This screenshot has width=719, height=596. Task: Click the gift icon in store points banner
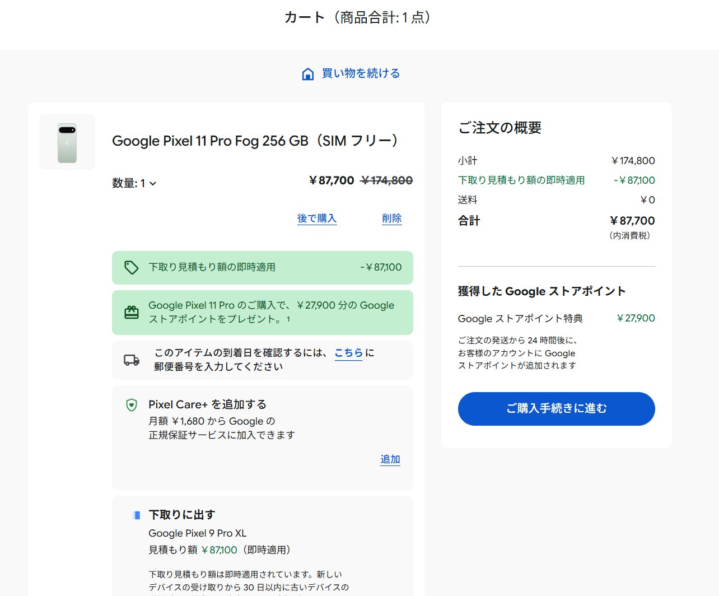click(x=132, y=312)
